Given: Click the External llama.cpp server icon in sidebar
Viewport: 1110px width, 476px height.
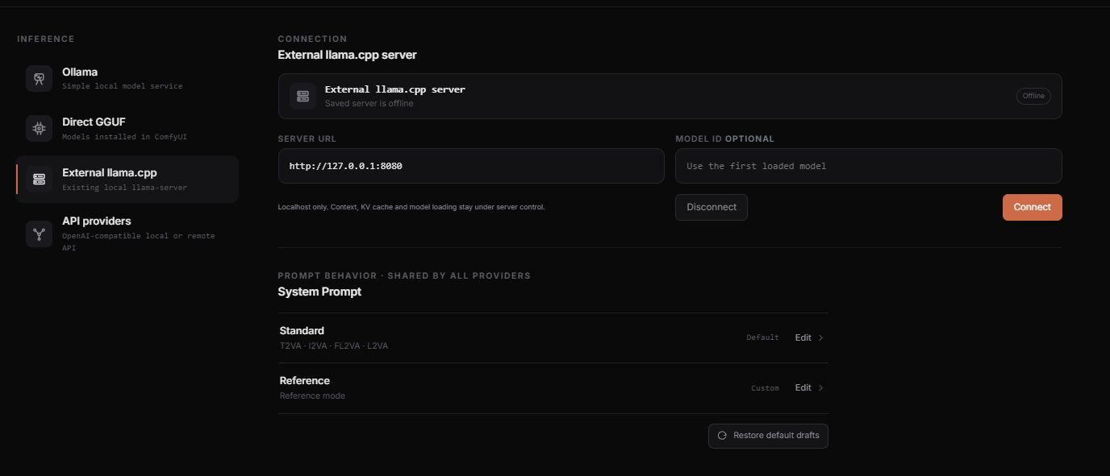Looking at the screenshot, I should pos(39,179).
